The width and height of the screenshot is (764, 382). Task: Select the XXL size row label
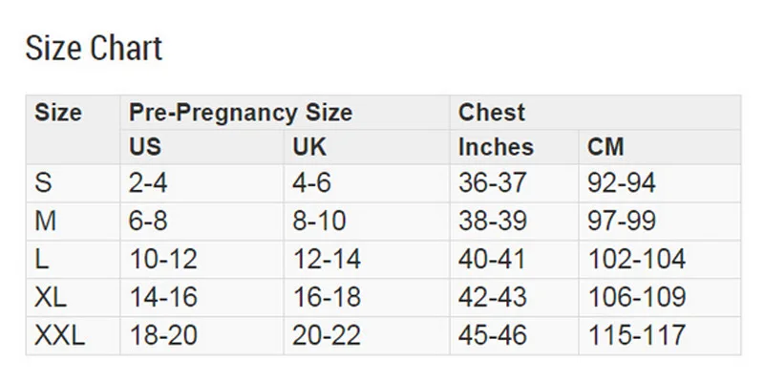coord(59,336)
